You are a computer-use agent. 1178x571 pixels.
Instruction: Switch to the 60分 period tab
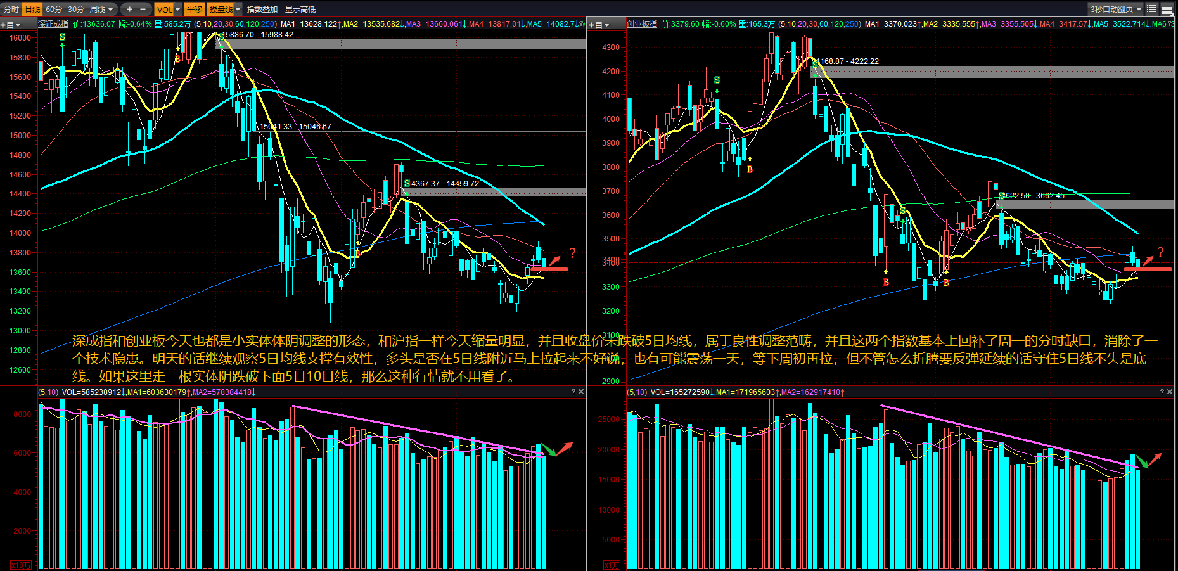(54, 9)
